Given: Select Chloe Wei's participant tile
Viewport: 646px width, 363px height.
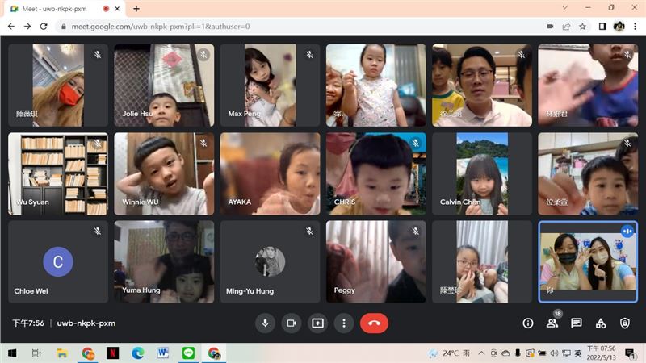Looking at the screenshot, I should coord(58,262).
